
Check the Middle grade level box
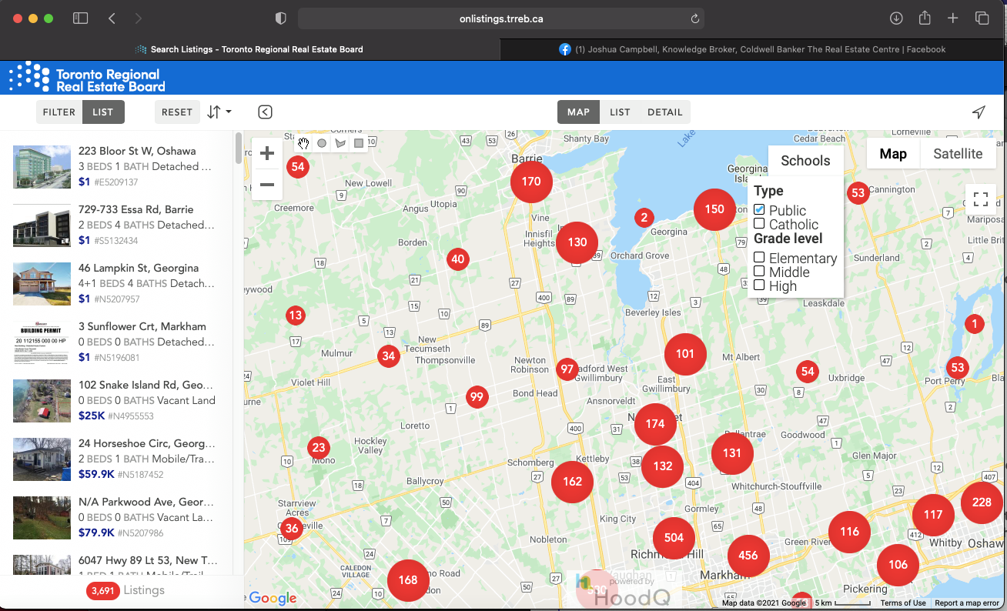click(759, 272)
